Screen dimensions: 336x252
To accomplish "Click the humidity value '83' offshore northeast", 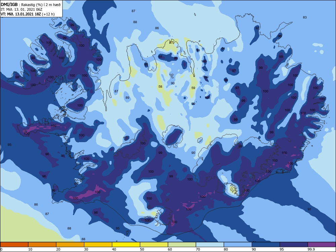I will pos(305,17).
